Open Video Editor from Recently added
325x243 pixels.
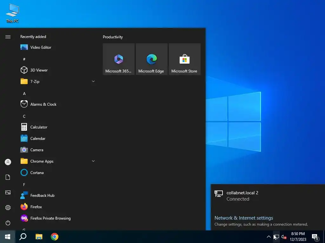[x=58, y=47]
